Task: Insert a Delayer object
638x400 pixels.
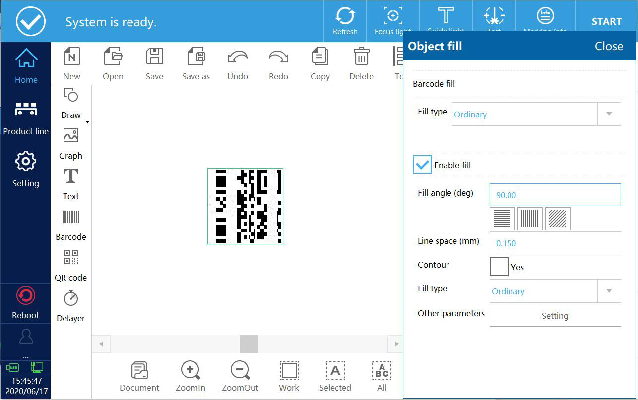Action: click(x=71, y=298)
